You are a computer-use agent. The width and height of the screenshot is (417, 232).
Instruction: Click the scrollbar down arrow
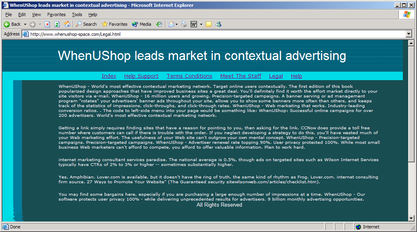click(x=411, y=218)
